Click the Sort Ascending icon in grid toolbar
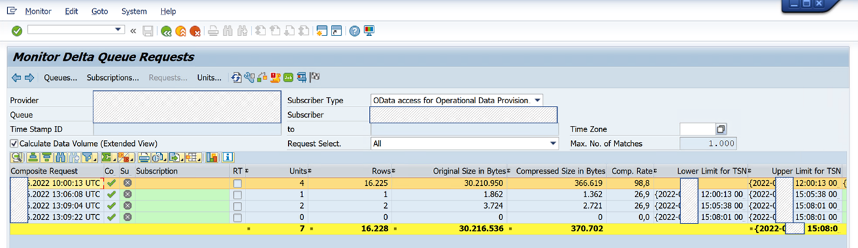The height and width of the screenshot is (248, 858). point(33,157)
